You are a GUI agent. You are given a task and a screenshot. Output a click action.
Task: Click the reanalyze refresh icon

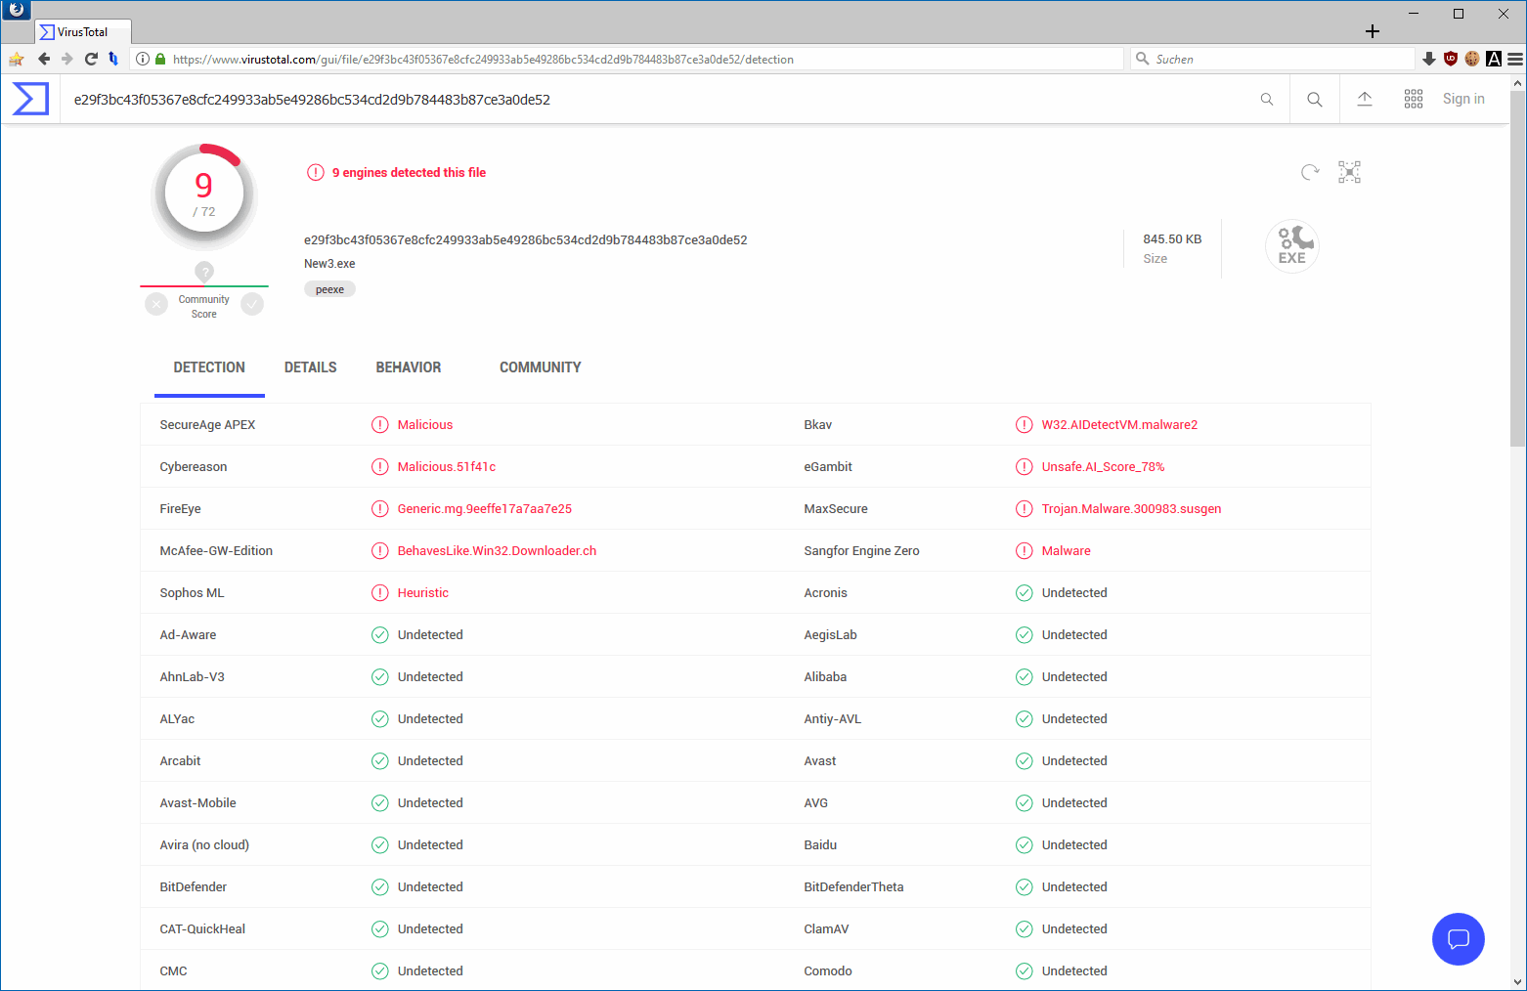(x=1310, y=173)
